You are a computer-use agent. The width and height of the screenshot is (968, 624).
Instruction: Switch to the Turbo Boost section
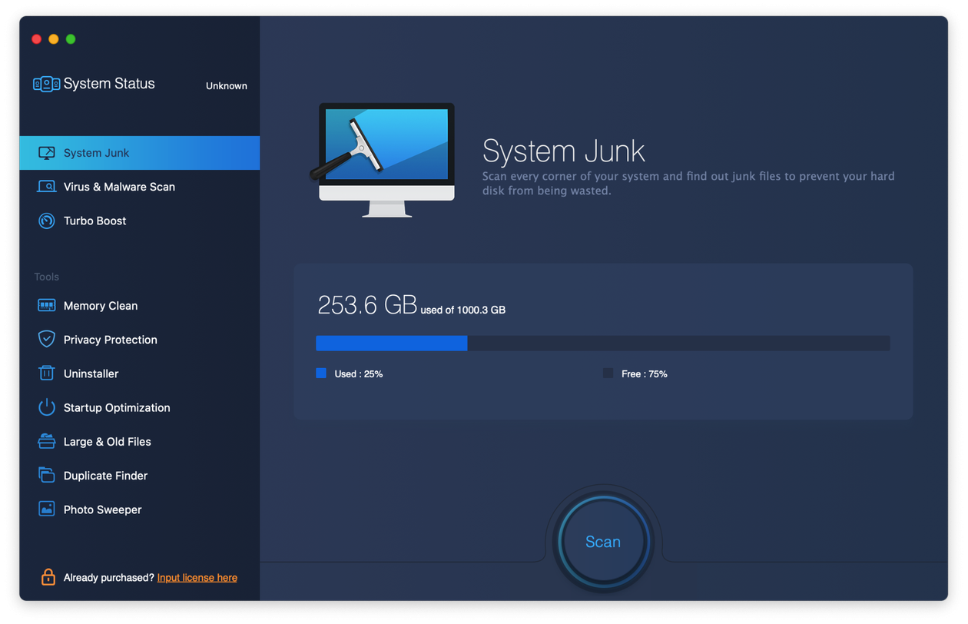(x=94, y=221)
